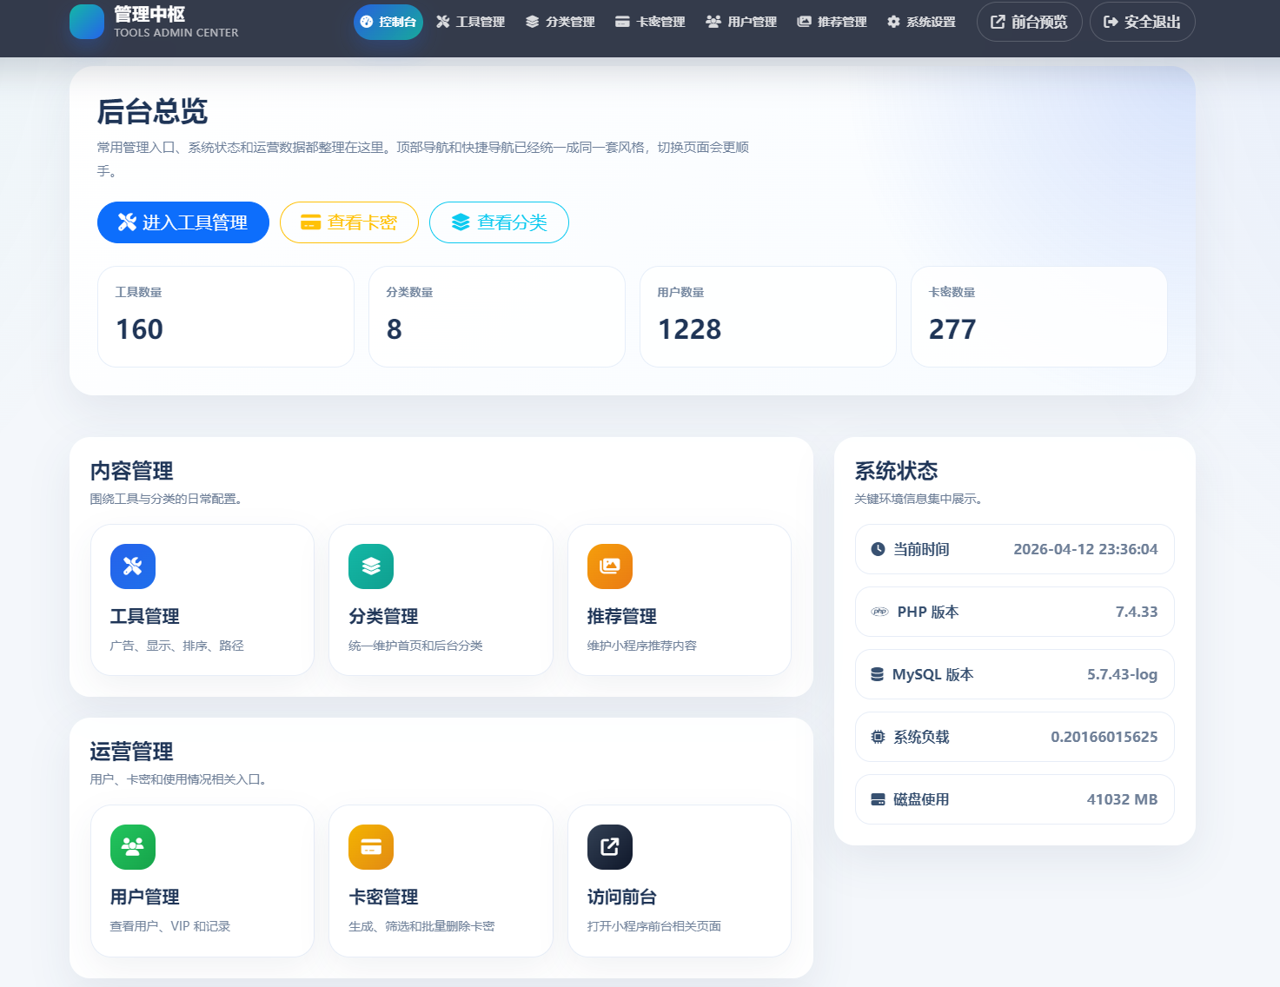Open 分类管理 via the teal layers icon

pyautogui.click(x=370, y=566)
